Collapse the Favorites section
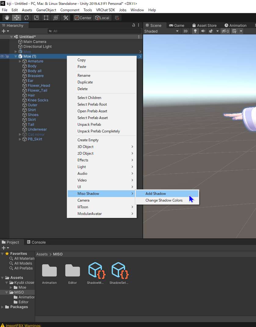This screenshot has height=327, width=256. 2,254
